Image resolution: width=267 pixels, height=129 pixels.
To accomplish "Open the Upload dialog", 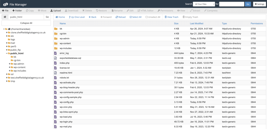I will 56,10.
